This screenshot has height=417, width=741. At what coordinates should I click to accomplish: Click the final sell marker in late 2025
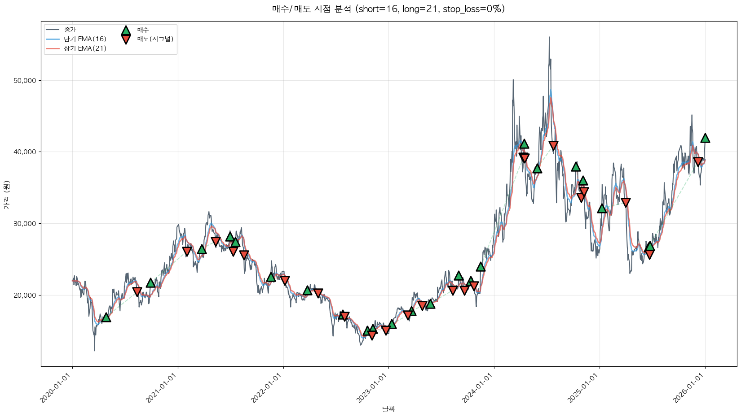tap(698, 162)
